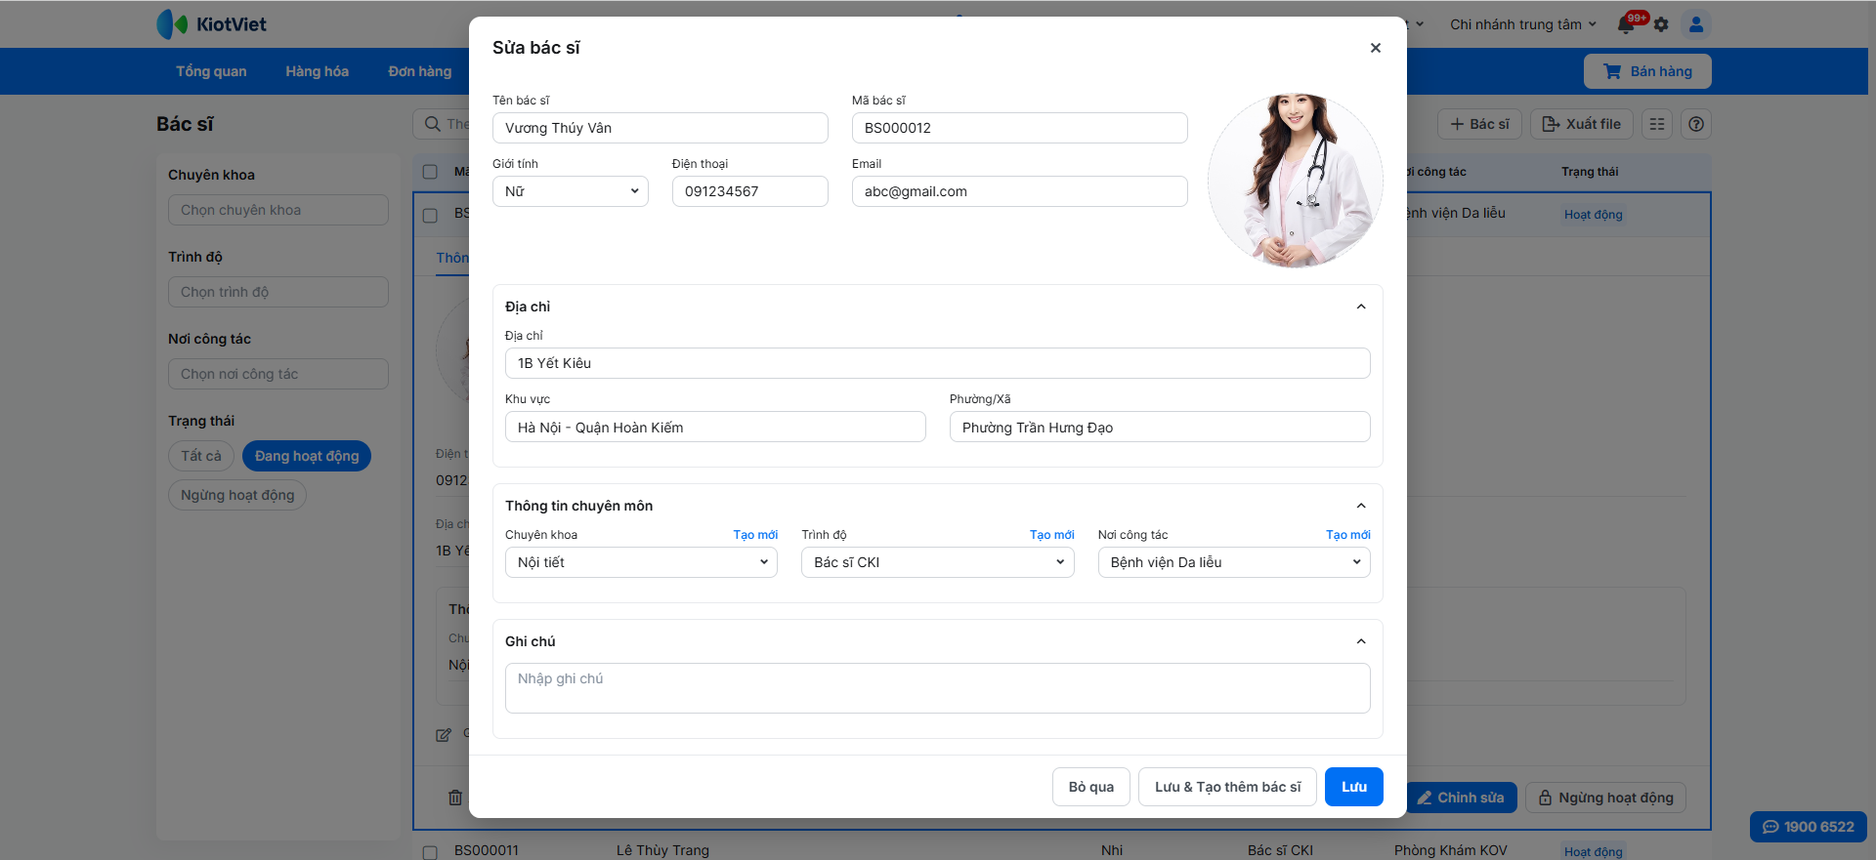This screenshot has height=860, width=1876.
Task: Tick the checkbox for row BS000011
Action: 430,851
